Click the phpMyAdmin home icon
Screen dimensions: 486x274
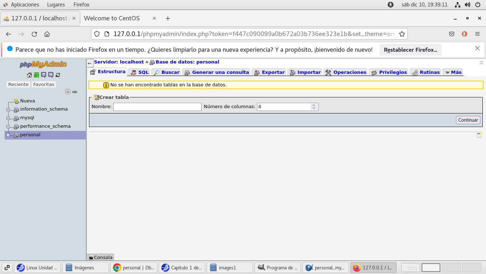pos(29,75)
